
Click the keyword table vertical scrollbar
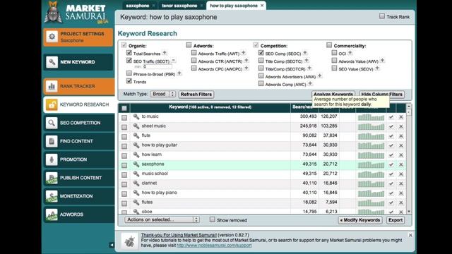409,159
